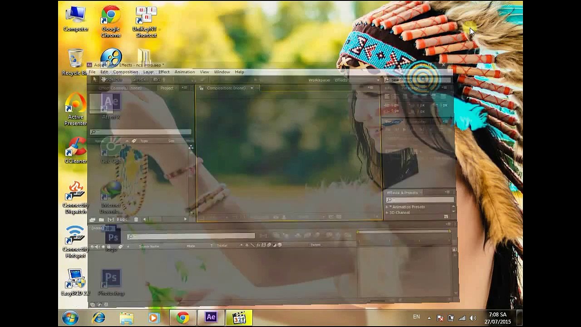Open the Timeline panel options menu

point(449,224)
